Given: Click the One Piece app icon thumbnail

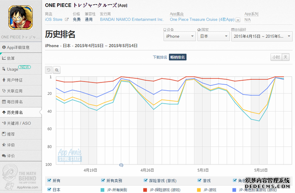Looking at the screenshot, I should click(x=20, y=18).
